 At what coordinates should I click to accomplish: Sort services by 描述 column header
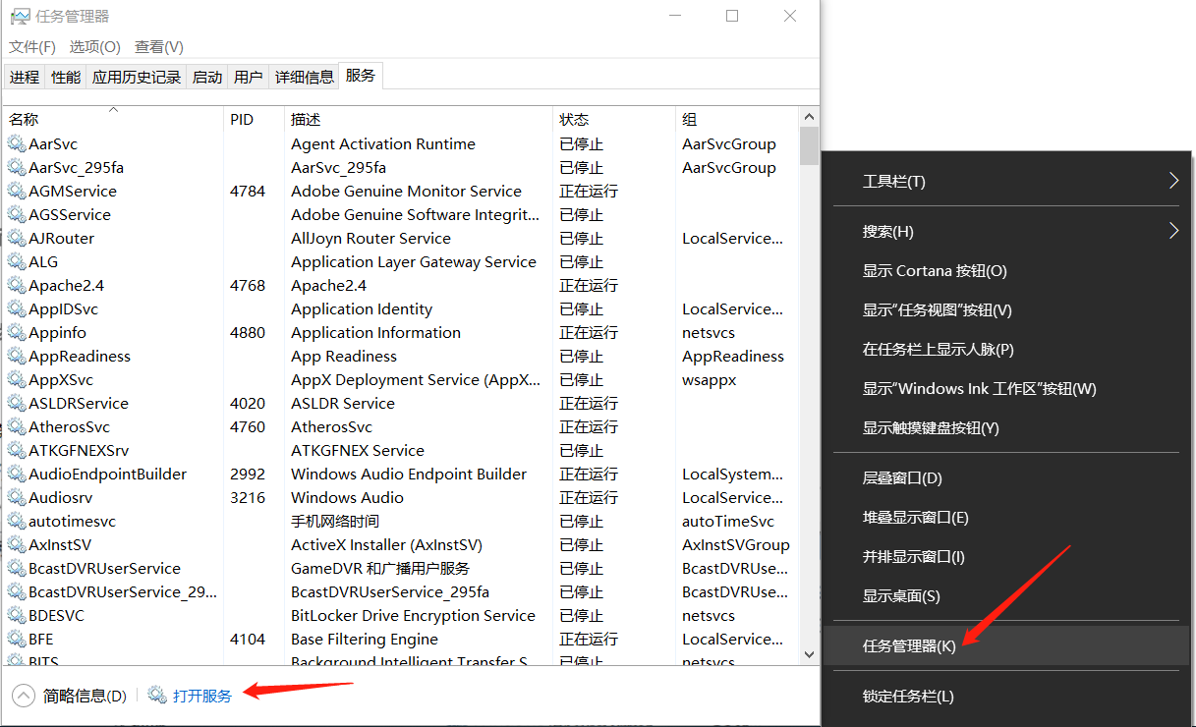click(419, 119)
